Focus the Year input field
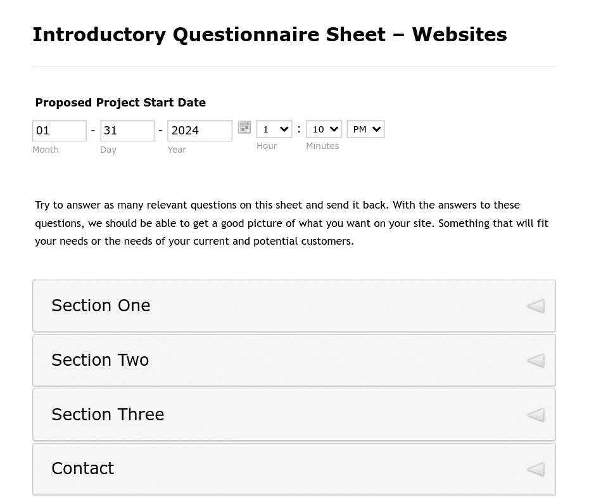This screenshot has height=497, width=589. tap(200, 131)
